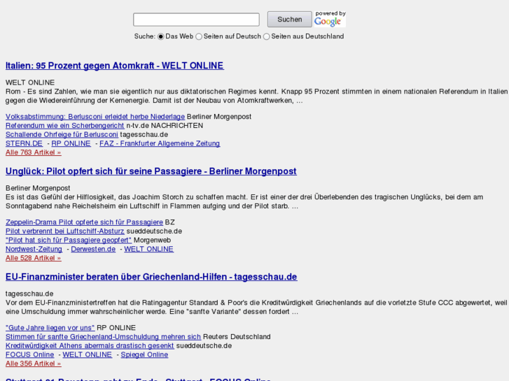Screen dimensions: 509x381
Task: Open WELT ONLINE link under Griechenland story
Action: pyautogui.click(x=88, y=354)
